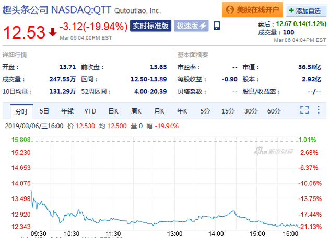Click the 开盘 value 13.71
Screen dimensions: 329x238
coord(67,67)
